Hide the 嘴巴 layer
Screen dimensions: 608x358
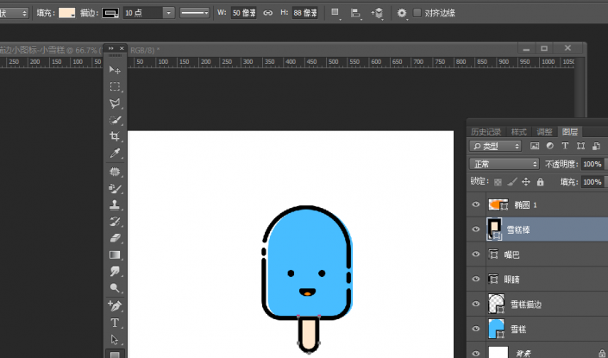click(476, 254)
